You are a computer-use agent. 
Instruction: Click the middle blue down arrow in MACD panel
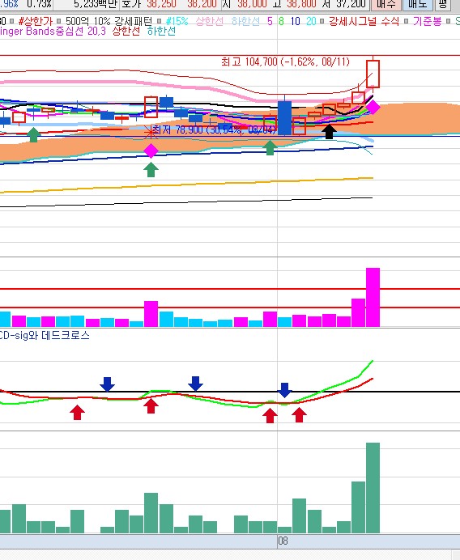point(195,384)
